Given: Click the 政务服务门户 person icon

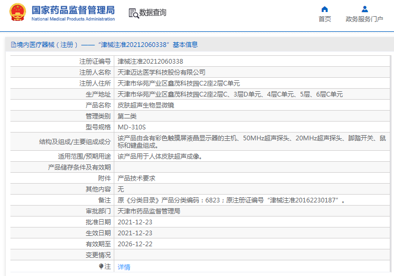Looking at the screenshot, I should 365,9.
